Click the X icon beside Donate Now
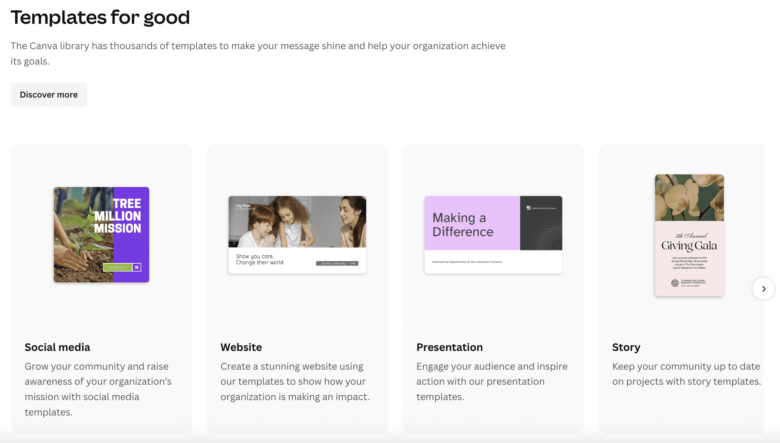Image resolution: width=780 pixels, height=443 pixels. [x=137, y=267]
